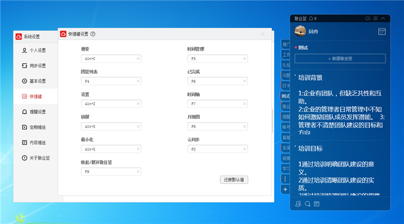Clear the 已完成 shortcut F6
This screenshot has width=404, height=224.
tap(245, 81)
